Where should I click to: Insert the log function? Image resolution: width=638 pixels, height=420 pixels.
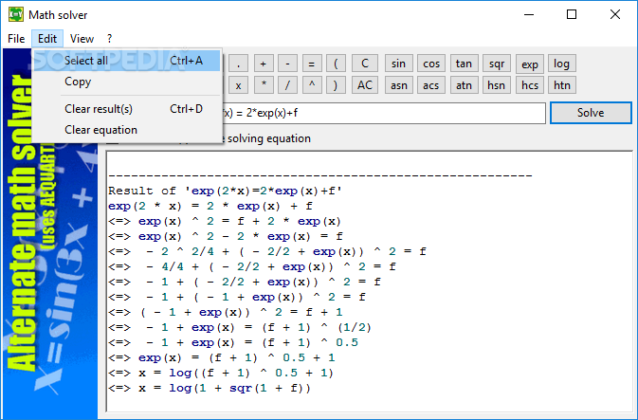[x=562, y=64]
